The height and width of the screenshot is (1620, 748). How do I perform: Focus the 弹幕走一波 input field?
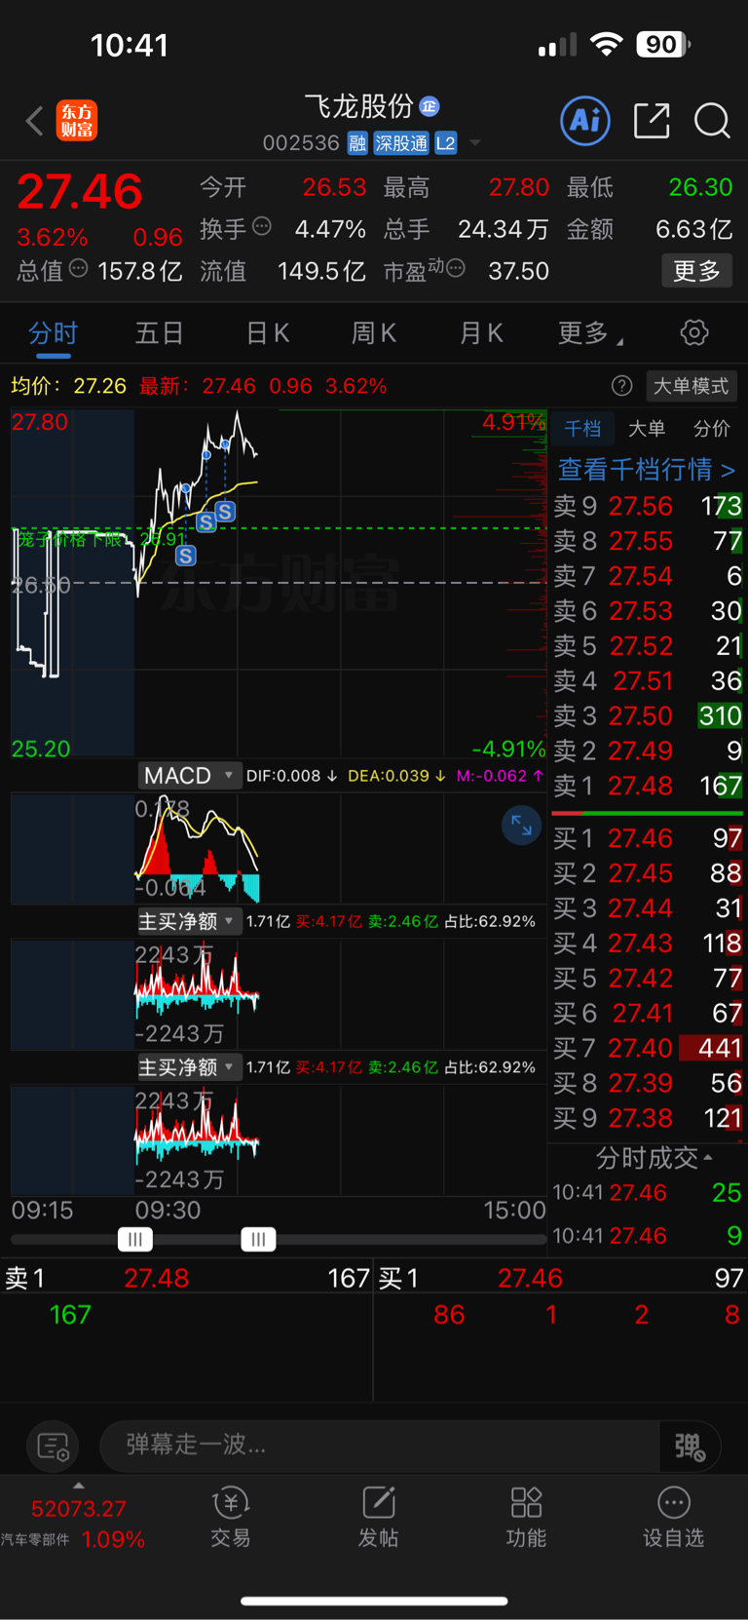380,1445
